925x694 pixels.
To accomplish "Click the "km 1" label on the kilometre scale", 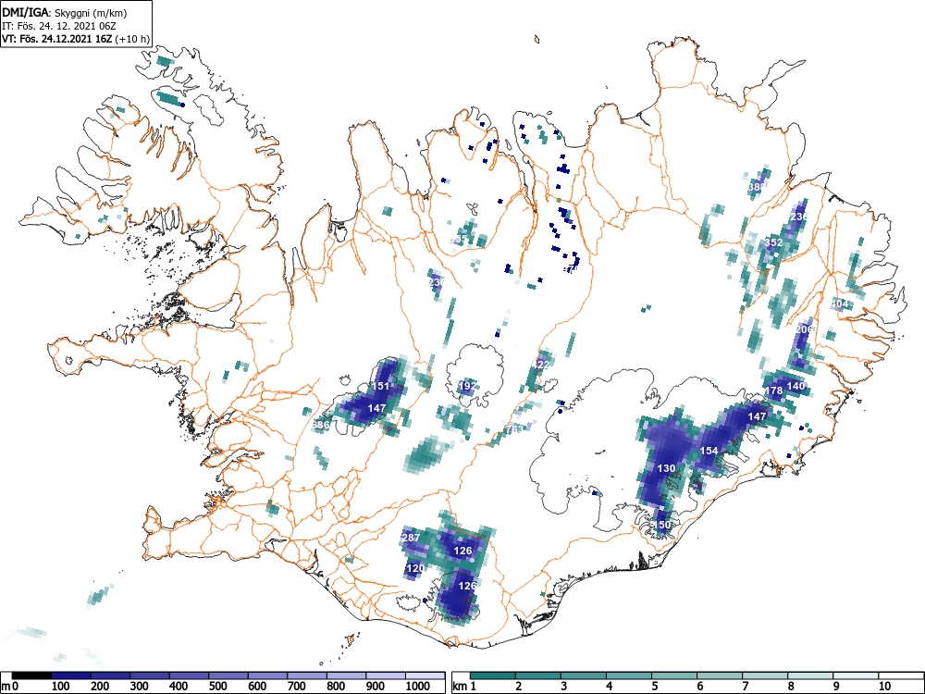I will [x=464, y=687].
